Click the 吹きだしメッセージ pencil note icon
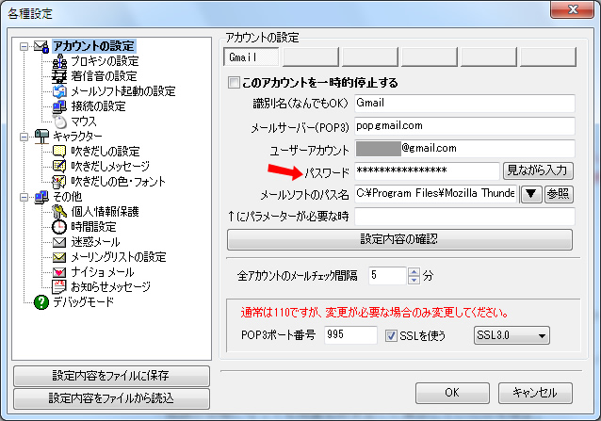Image resolution: width=601 pixels, height=421 pixels. click(59, 167)
